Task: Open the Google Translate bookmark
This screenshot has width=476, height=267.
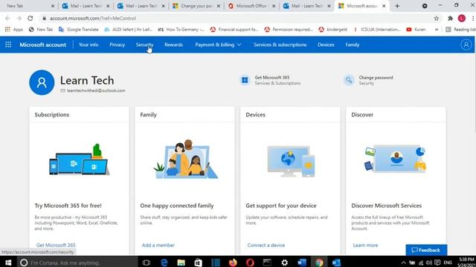Action: pos(79,30)
